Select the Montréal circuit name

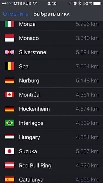point(30,95)
